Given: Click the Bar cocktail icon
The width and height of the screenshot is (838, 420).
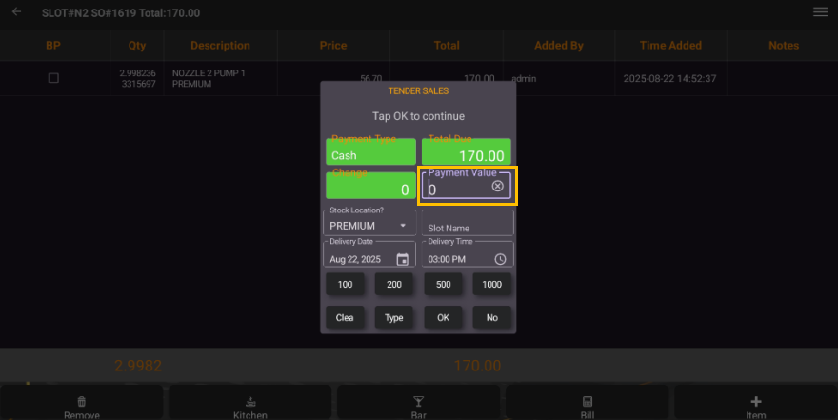Looking at the screenshot, I should [418, 402].
